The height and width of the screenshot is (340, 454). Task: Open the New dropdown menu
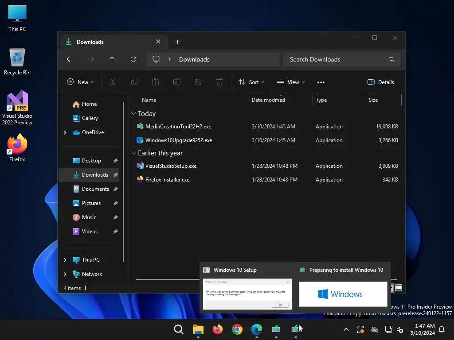80,82
